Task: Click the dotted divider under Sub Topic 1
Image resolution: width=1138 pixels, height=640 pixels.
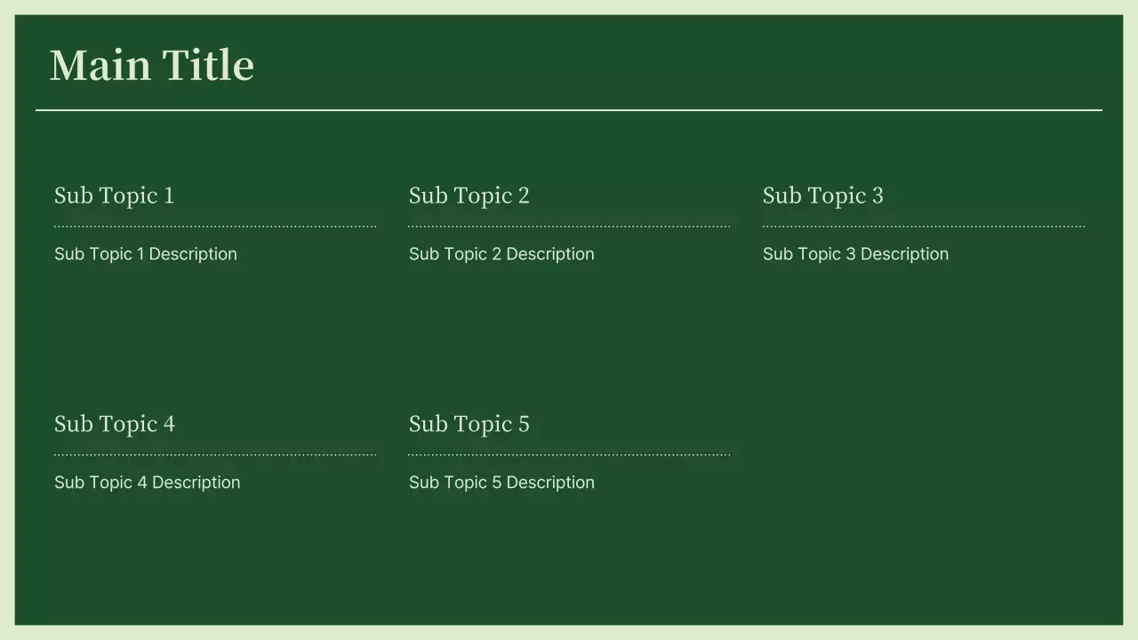Action: click(215, 227)
